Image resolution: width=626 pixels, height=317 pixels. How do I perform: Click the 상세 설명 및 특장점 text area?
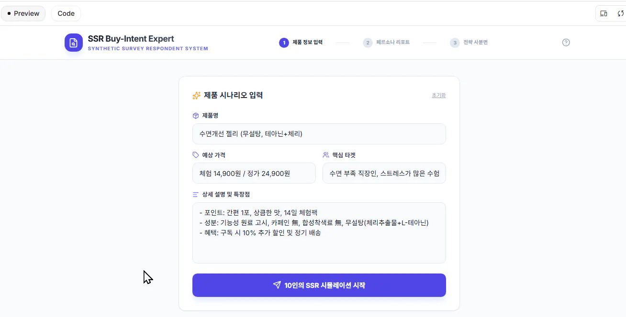pyautogui.click(x=319, y=244)
